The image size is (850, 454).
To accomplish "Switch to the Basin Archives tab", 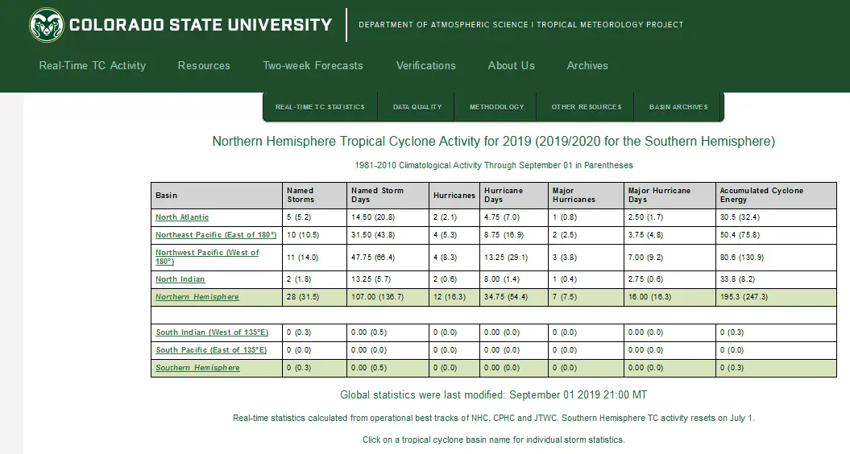I will [x=678, y=107].
